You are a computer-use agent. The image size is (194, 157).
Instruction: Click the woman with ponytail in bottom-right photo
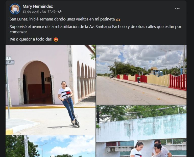(137, 149)
